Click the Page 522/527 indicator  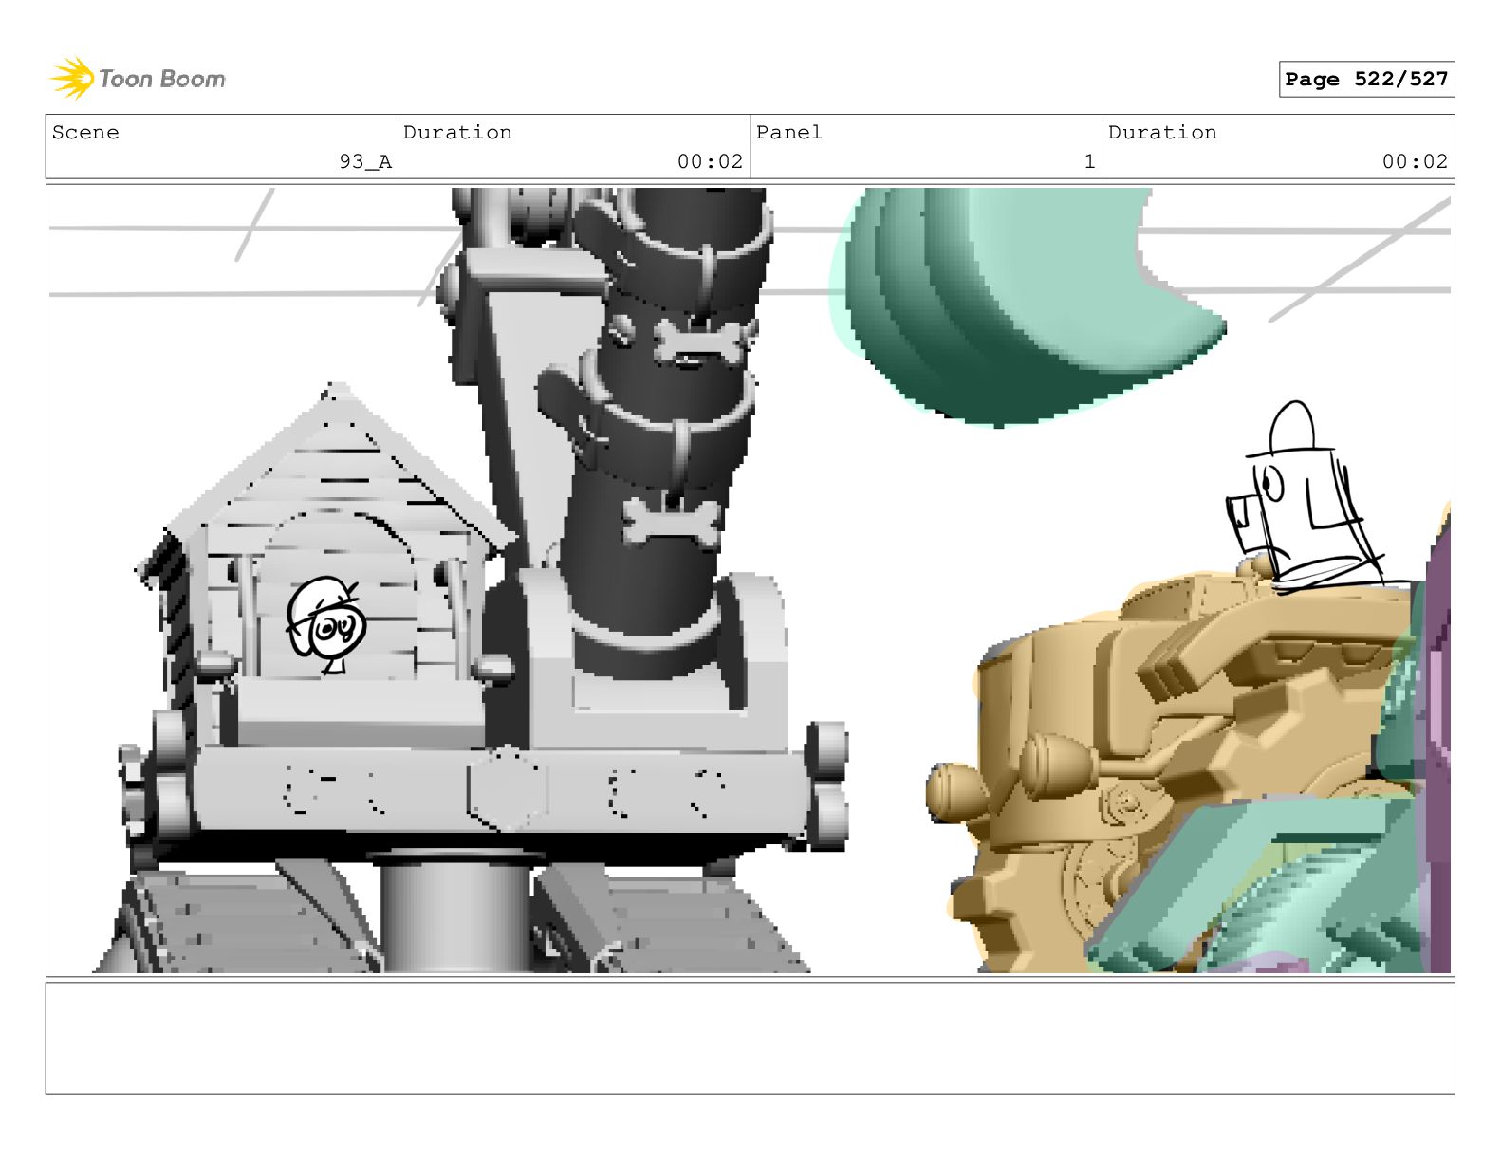[1366, 80]
